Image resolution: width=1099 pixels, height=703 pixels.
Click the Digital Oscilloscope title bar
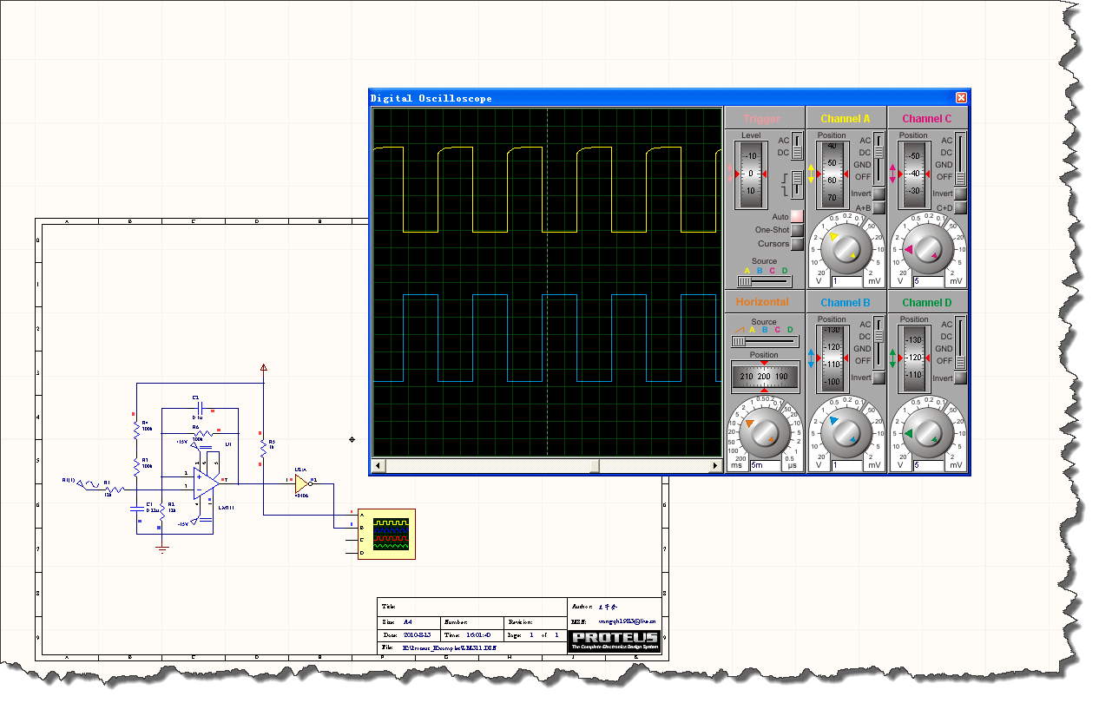668,98
